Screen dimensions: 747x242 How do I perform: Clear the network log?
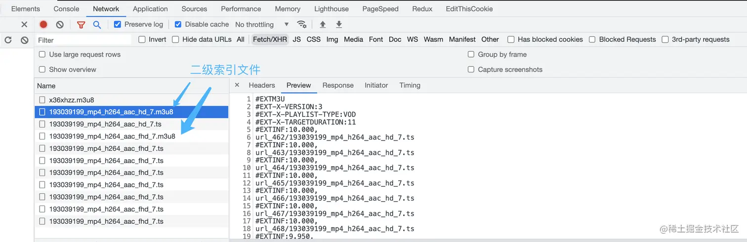60,24
